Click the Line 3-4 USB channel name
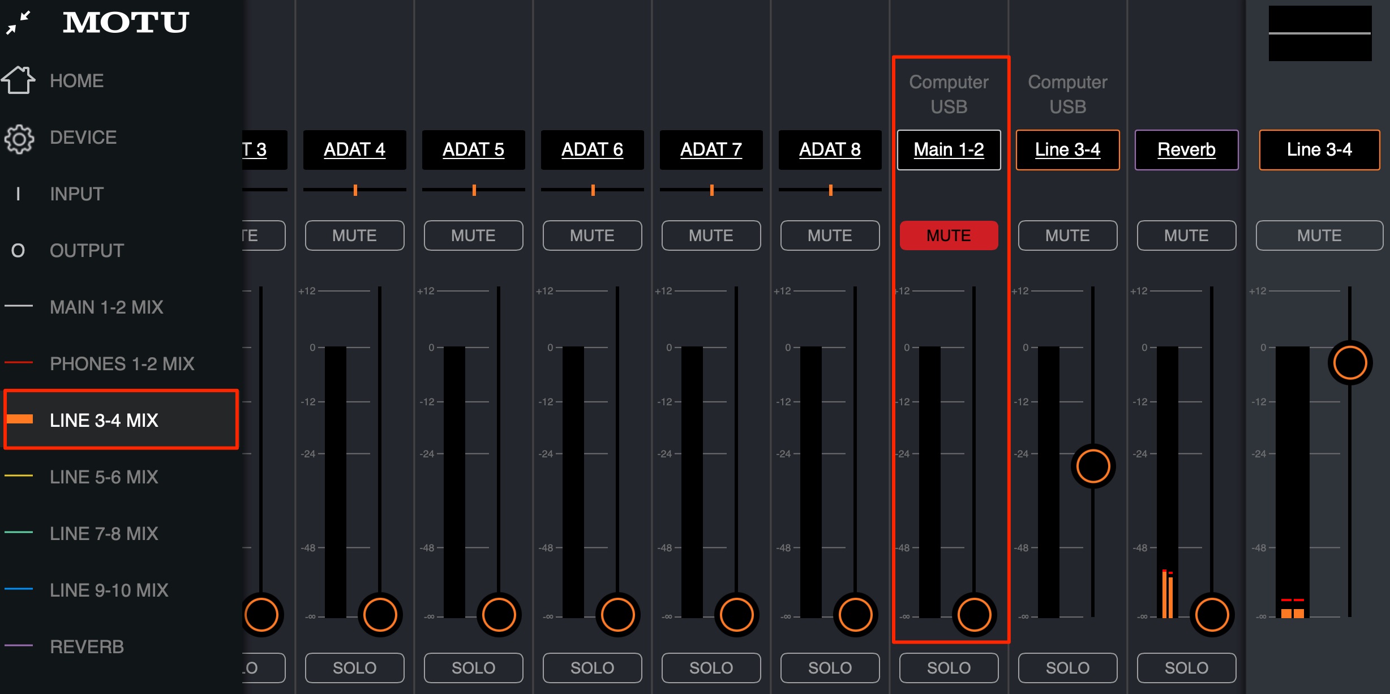The height and width of the screenshot is (694, 1390). click(1067, 149)
